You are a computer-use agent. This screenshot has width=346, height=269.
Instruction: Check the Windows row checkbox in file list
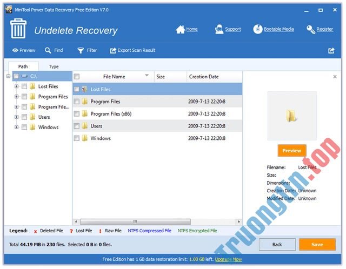(77, 138)
